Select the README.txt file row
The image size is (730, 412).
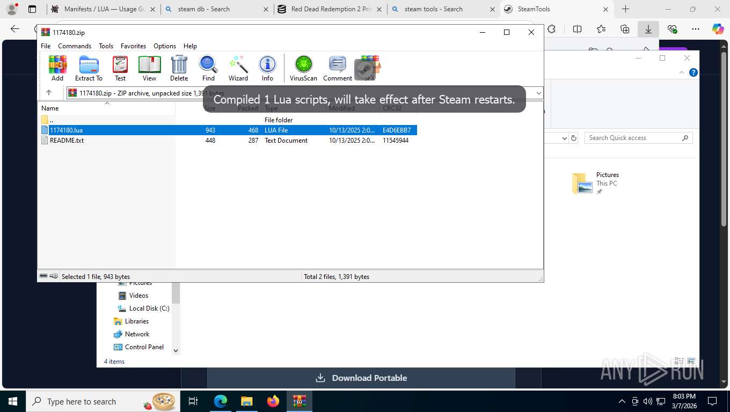pos(228,141)
